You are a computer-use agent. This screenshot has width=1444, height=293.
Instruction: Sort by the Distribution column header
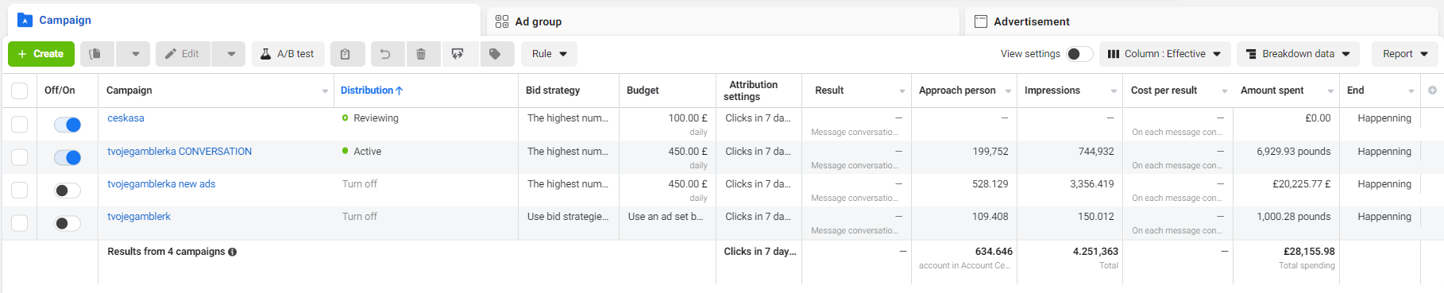[x=372, y=91]
